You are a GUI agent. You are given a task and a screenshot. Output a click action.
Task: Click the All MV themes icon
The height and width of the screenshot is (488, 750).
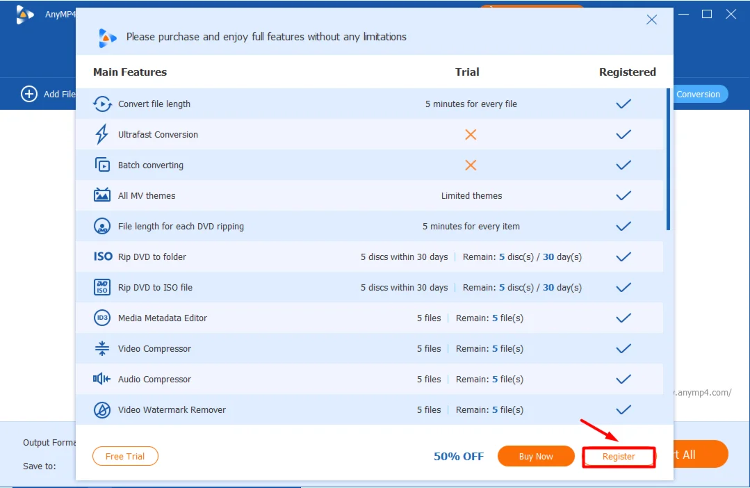(x=102, y=195)
